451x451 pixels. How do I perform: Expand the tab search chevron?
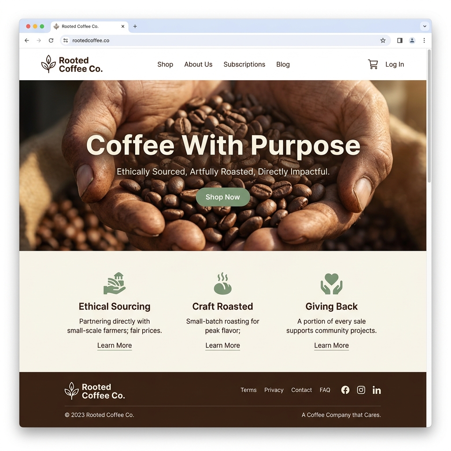[425, 26]
